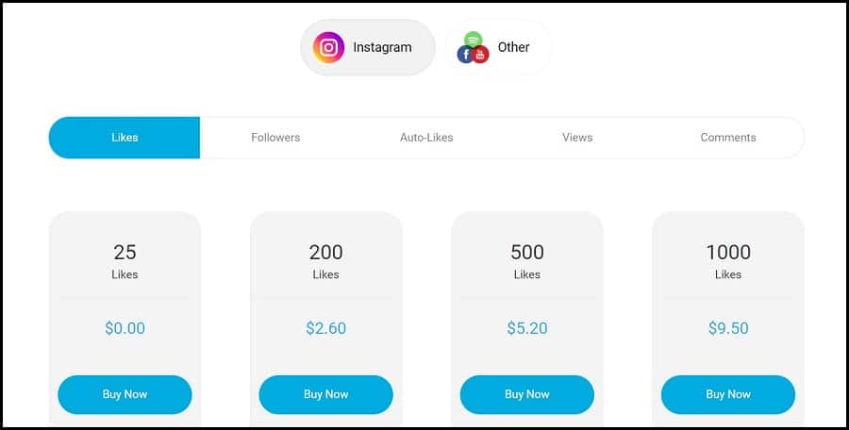
Task: Select the 500 Likes package heading
Action: (x=526, y=261)
